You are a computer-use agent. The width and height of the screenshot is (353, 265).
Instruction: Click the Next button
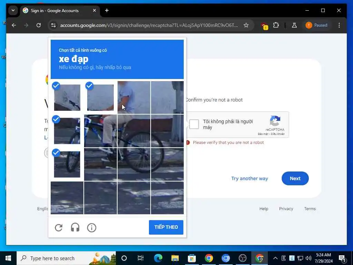pos(295,178)
